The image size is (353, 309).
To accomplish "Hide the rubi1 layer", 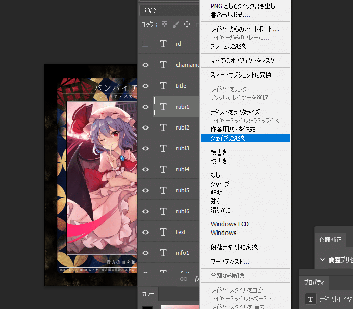I will 146,107.
